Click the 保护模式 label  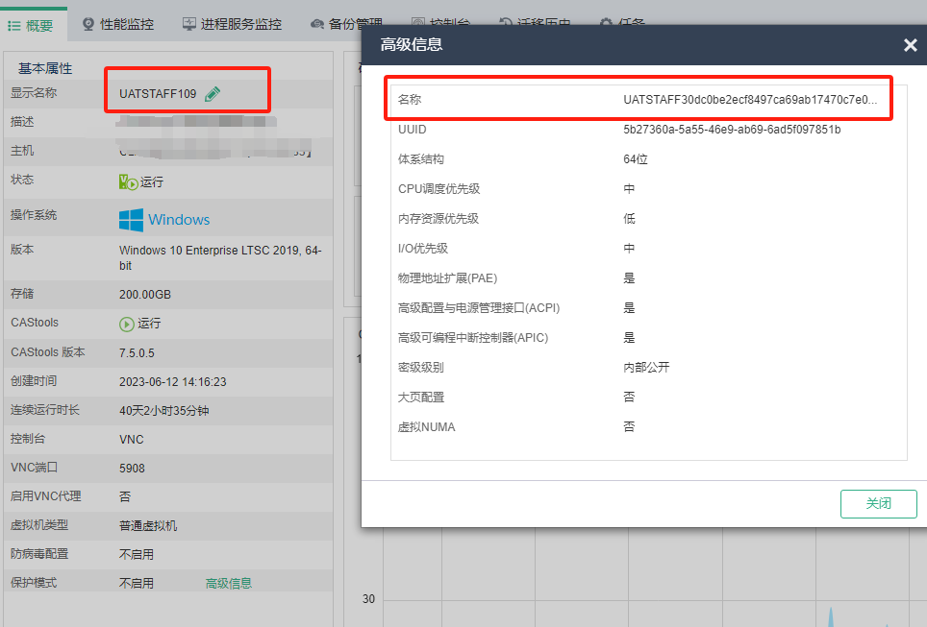[33, 583]
